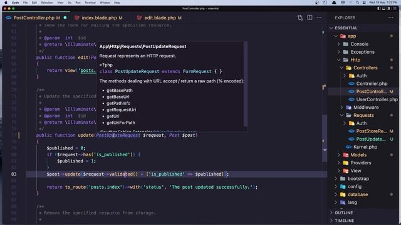Viewport: 401px width, 225px height.
Task: Toggle primary sidebar layout icon in title bar
Action: [x=378, y=8]
